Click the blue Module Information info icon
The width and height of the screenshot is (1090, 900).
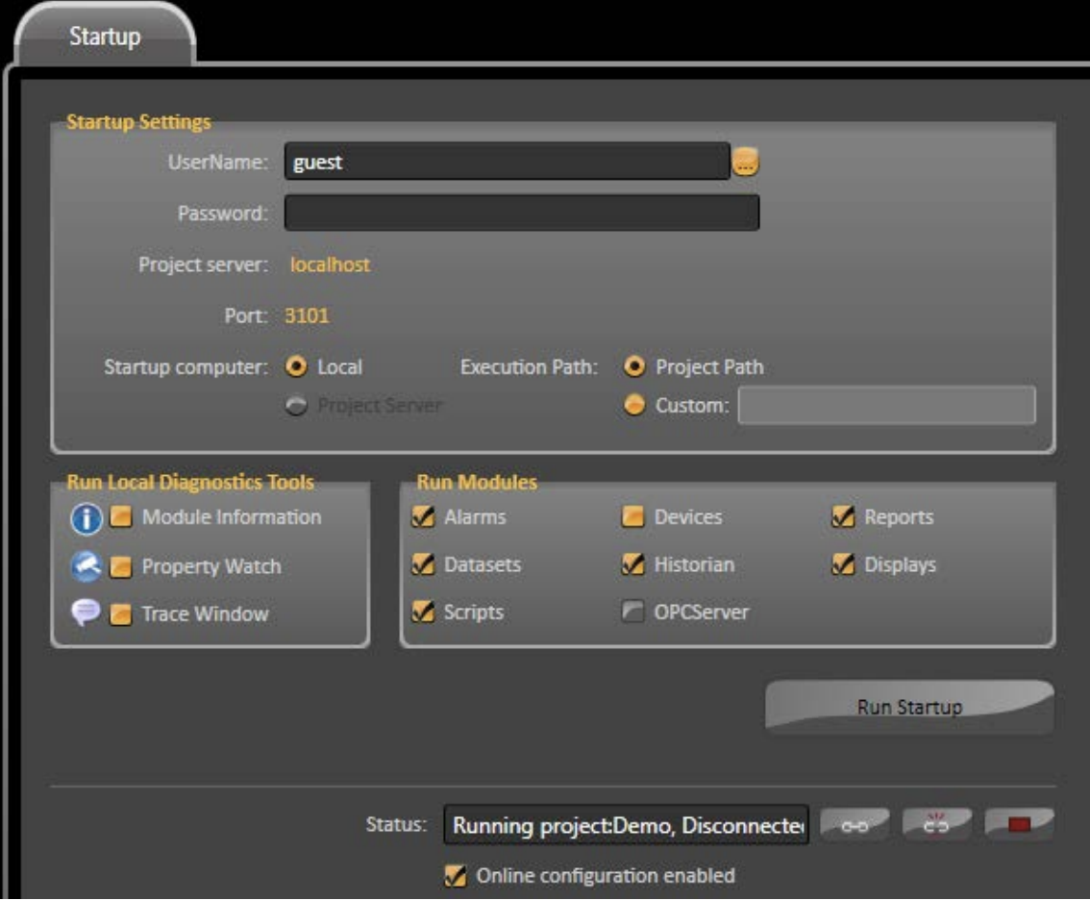tap(86, 518)
